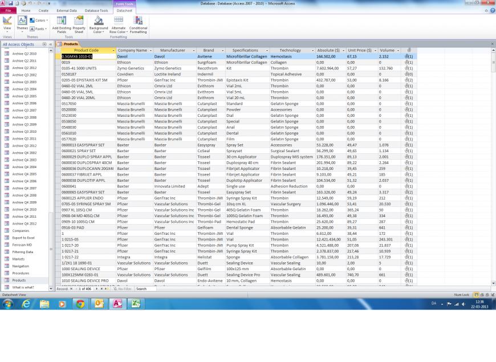Open Product Code column filter dropdown
Screen dimensions: 496x362
pos(113,51)
